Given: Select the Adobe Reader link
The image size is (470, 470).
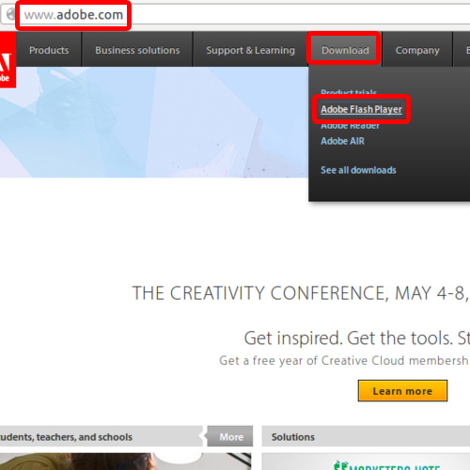Looking at the screenshot, I should [x=350, y=126].
